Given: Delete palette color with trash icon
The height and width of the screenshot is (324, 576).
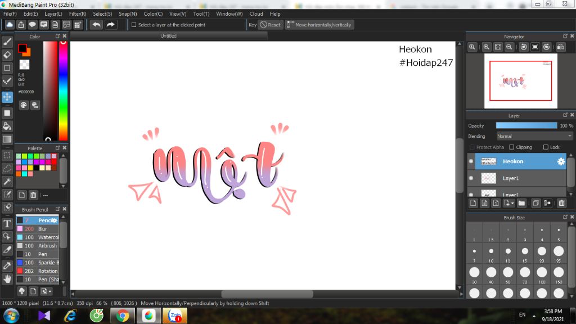Looking at the screenshot, I should (33, 195).
